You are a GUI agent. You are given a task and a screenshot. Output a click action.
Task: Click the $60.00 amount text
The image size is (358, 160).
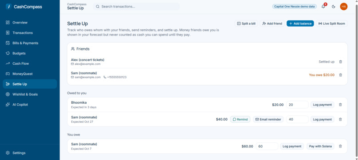(x=247, y=146)
